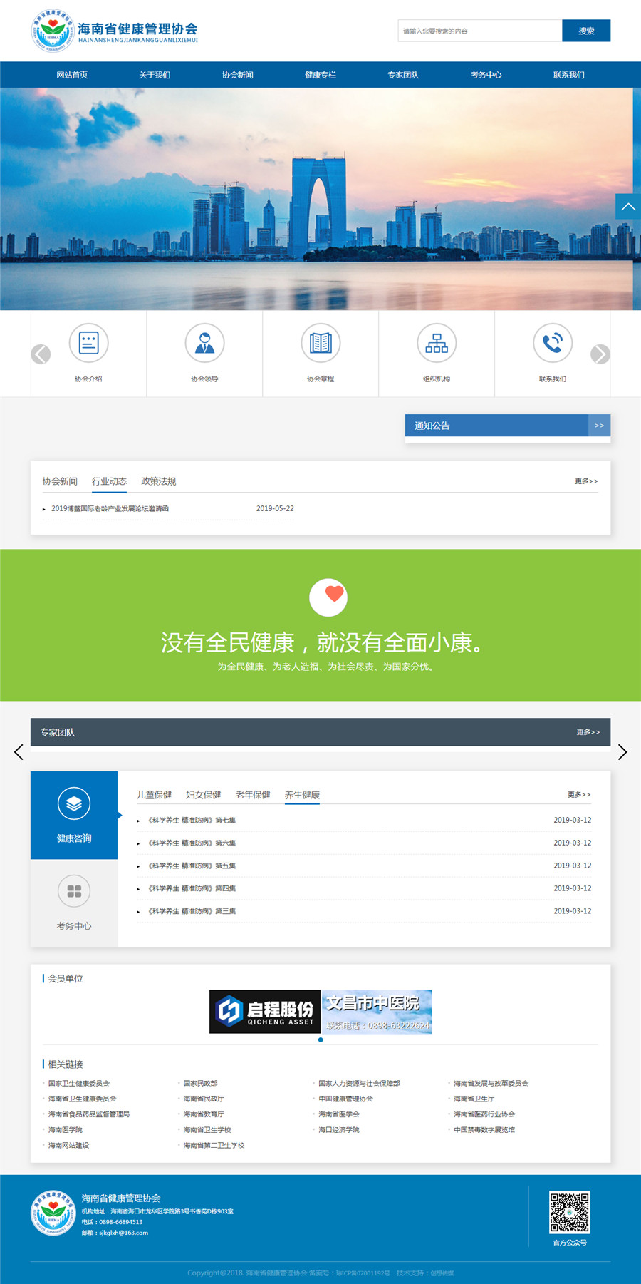The height and width of the screenshot is (1284, 641).
Task: Select the 健康咨询 layers icon
Action: pyautogui.click(x=74, y=804)
